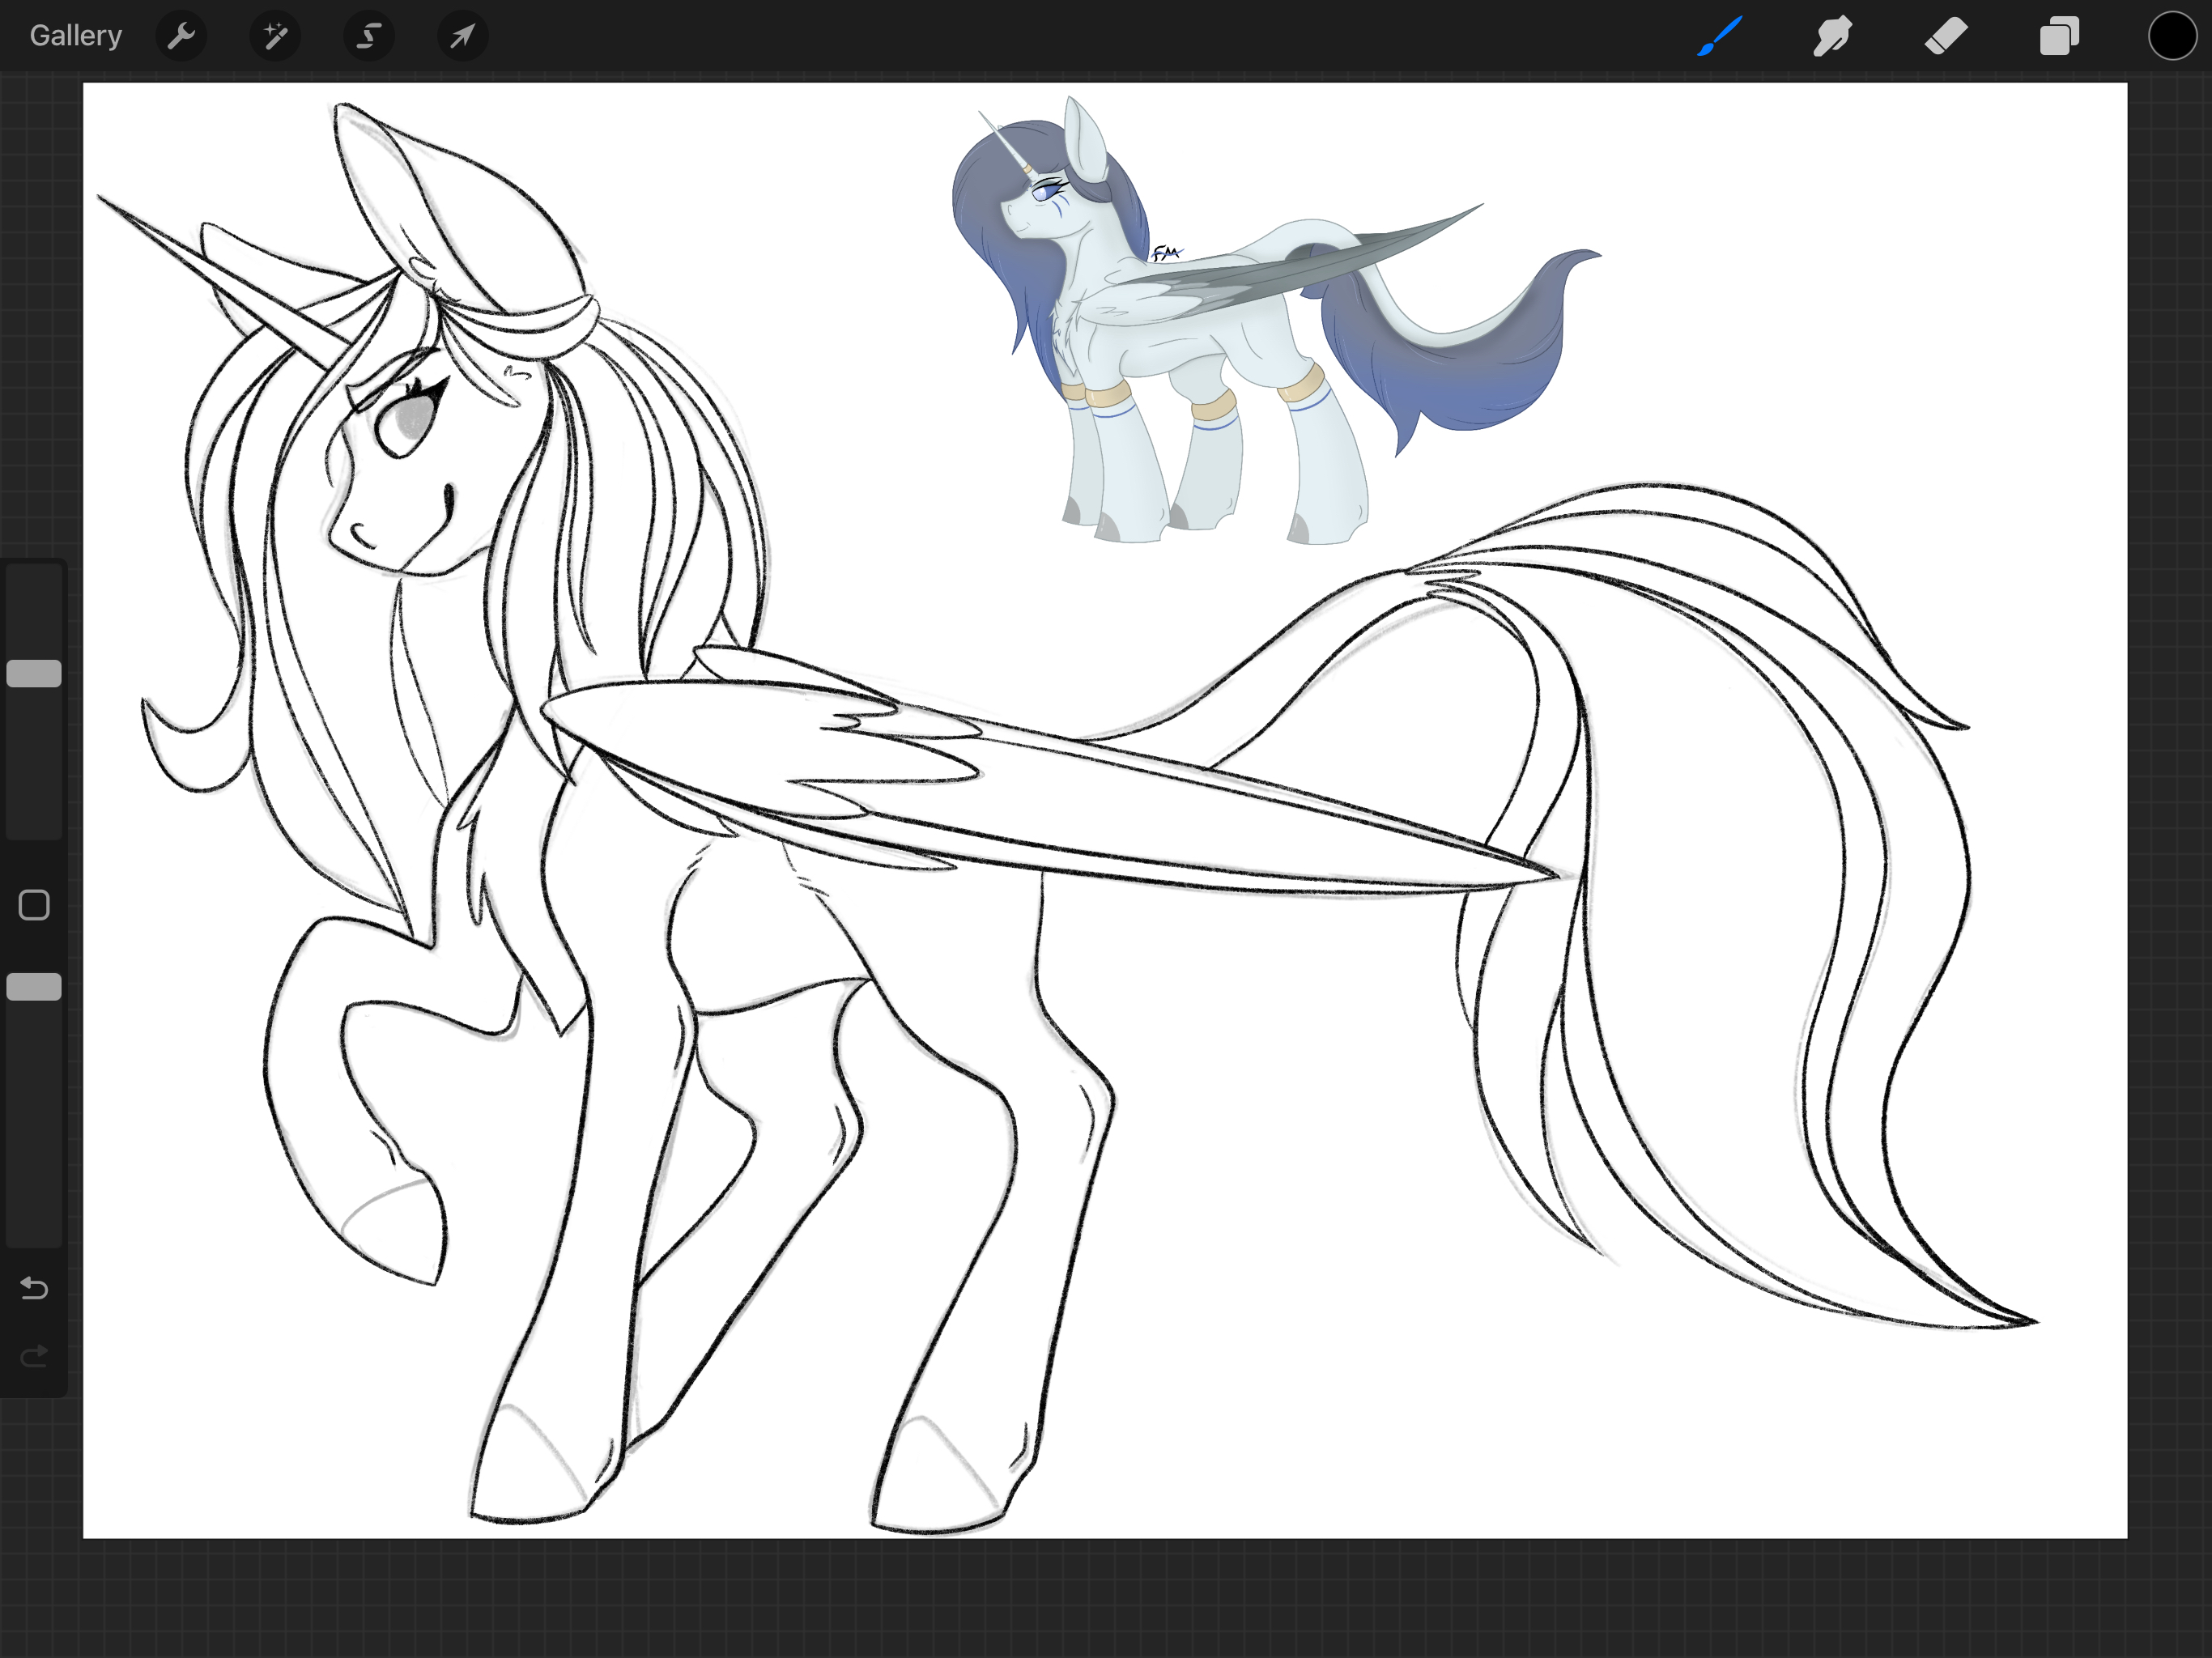Redo the last undone stroke

click(34, 1356)
